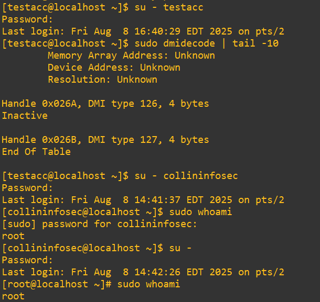Image resolution: width=320 pixels, height=302 pixels.
Task: Click the 'Handle 0x026A' DMI type 126 line
Action: 105,104
